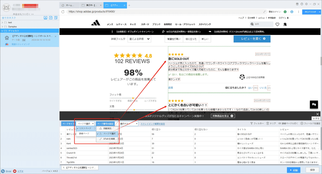Click the 保存 save button

coord(312,170)
